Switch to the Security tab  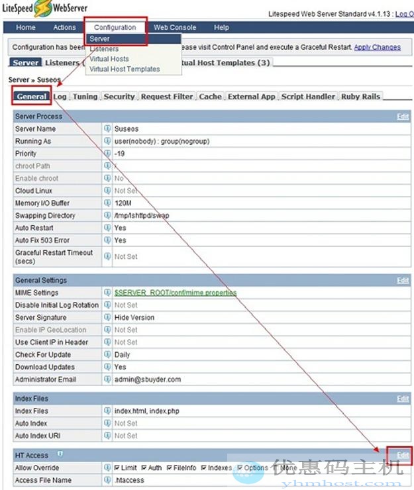119,97
